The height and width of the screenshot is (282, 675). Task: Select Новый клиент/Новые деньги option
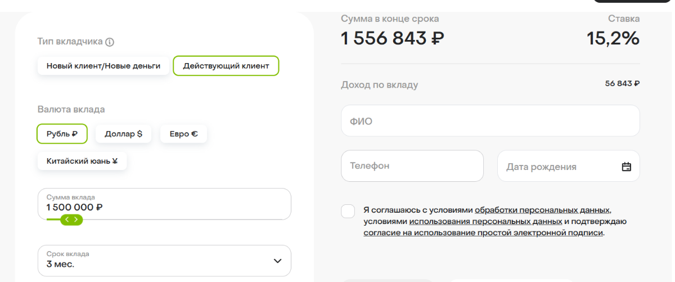(103, 66)
